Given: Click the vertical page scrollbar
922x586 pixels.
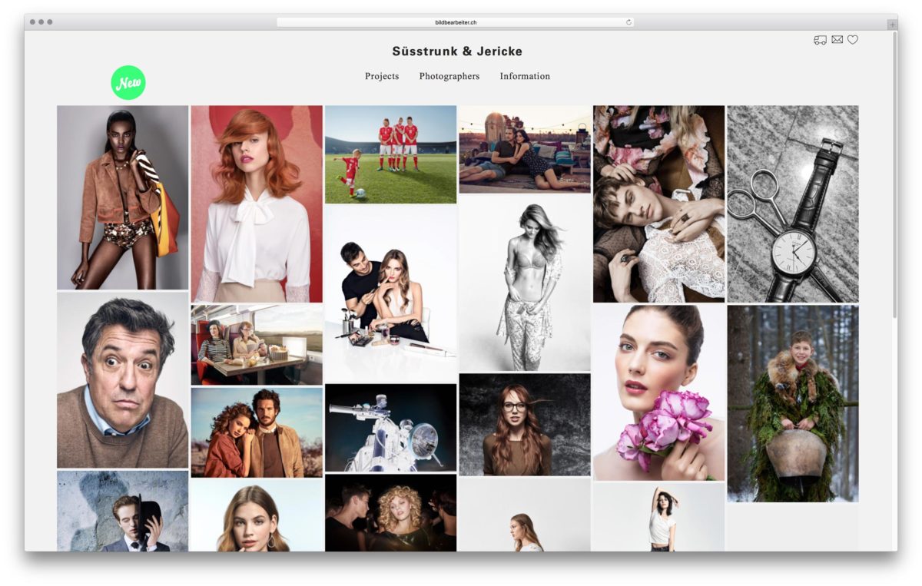Looking at the screenshot, I should tap(894, 177).
